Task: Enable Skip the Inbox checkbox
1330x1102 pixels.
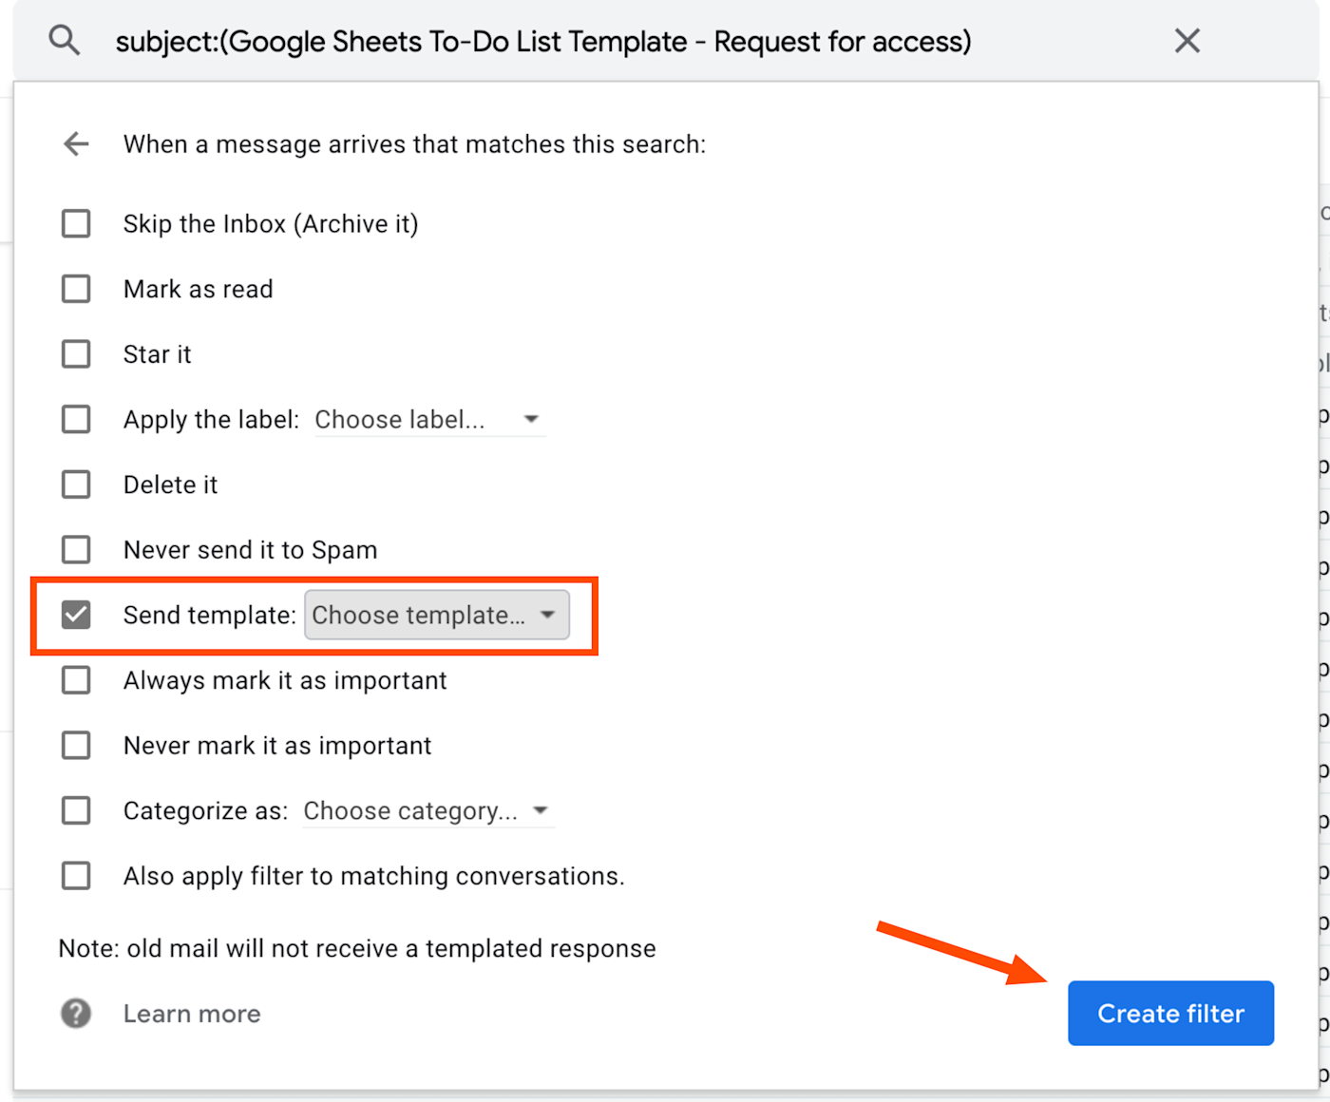Action: (x=76, y=224)
